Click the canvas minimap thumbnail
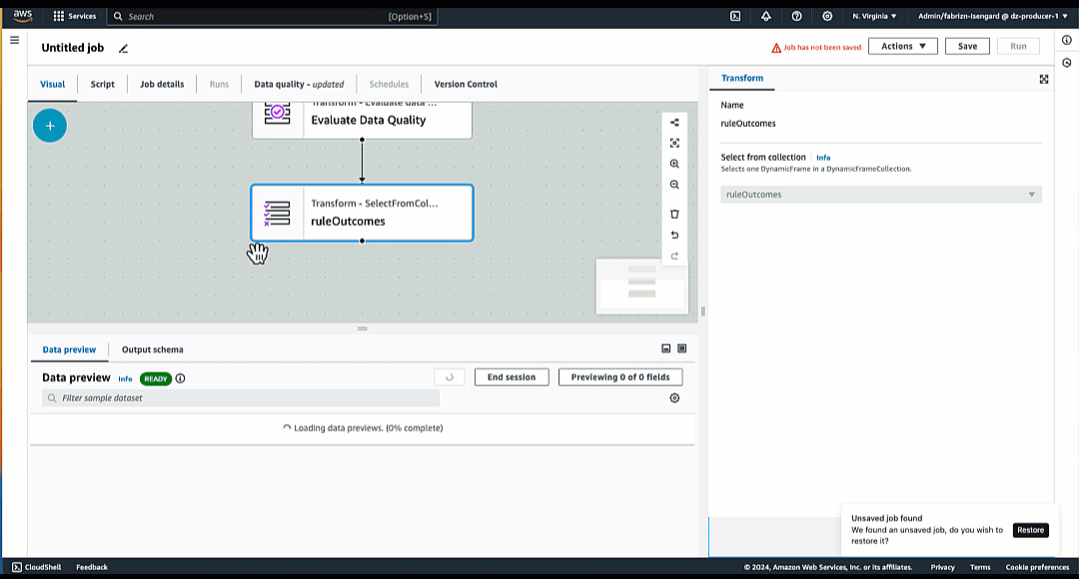The image size is (1079, 579). click(x=642, y=287)
